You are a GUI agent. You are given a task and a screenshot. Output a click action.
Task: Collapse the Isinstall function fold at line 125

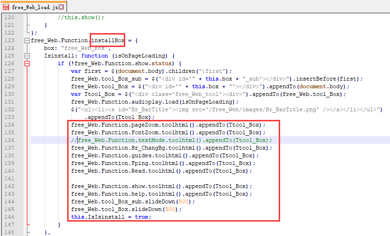[x=27, y=56]
